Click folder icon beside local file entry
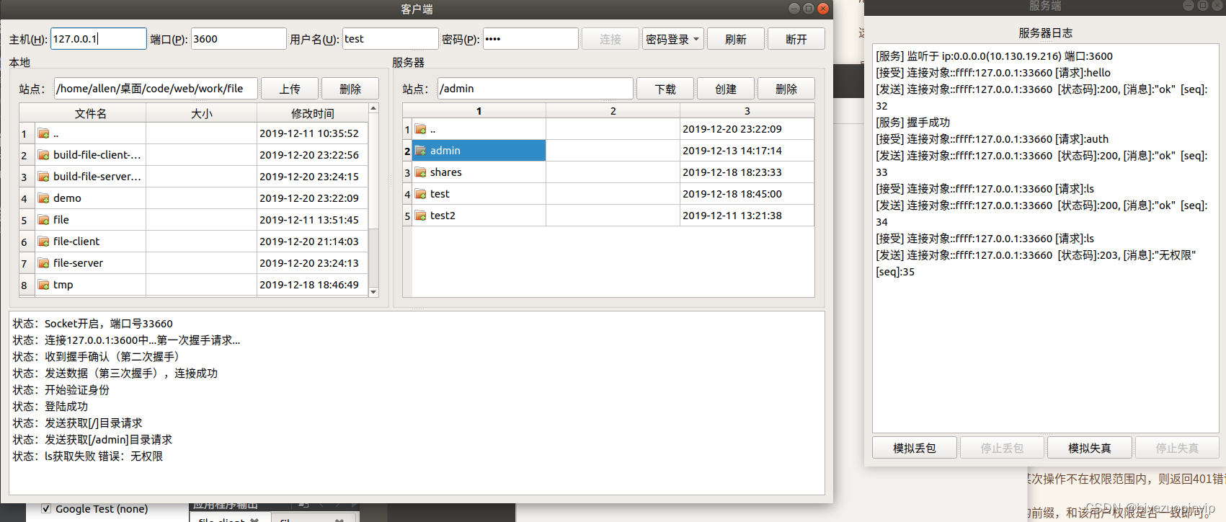This screenshot has width=1226, height=522. tap(44, 220)
